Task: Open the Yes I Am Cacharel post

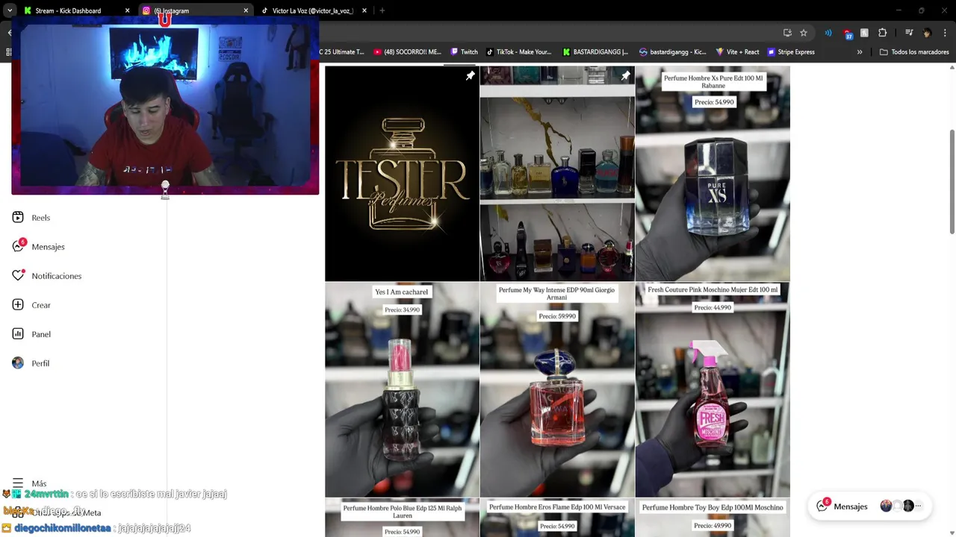Action: 402,389
